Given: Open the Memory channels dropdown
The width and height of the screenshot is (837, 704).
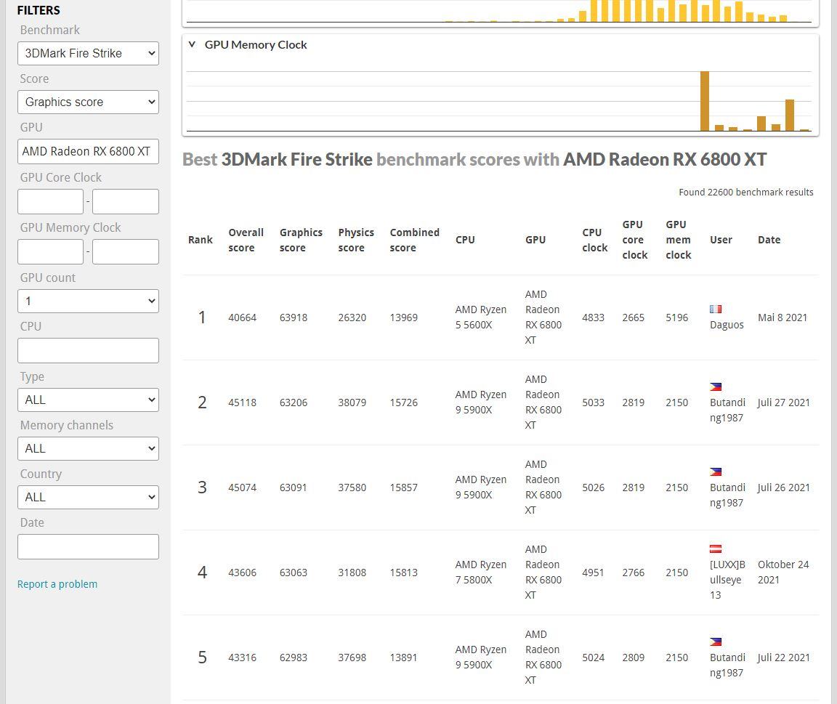Looking at the screenshot, I should (x=88, y=449).
